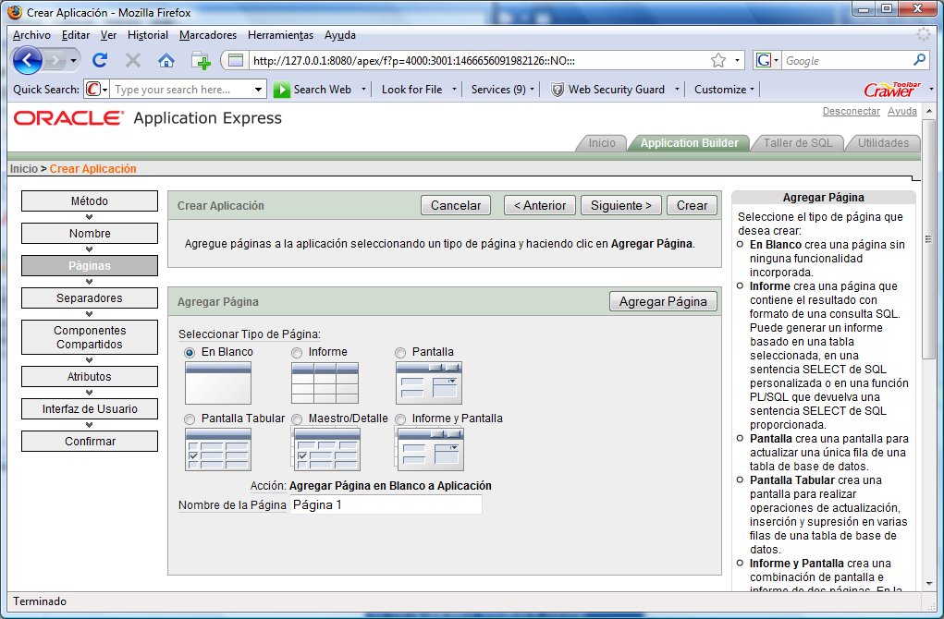Click the Crawler Toolbar logo
Image resolution: width=944 pixels, height=619 pixels.
[x=892, y=90]
